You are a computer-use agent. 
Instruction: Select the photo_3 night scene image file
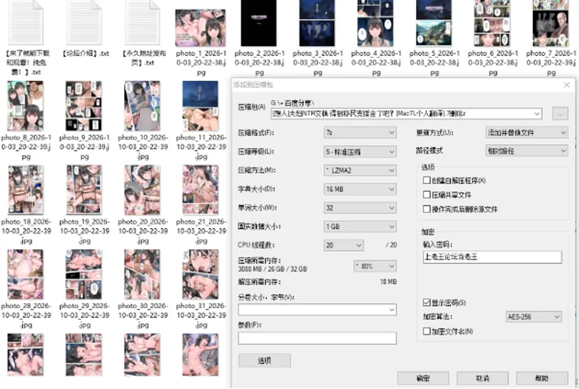click(x=317, y=23)
